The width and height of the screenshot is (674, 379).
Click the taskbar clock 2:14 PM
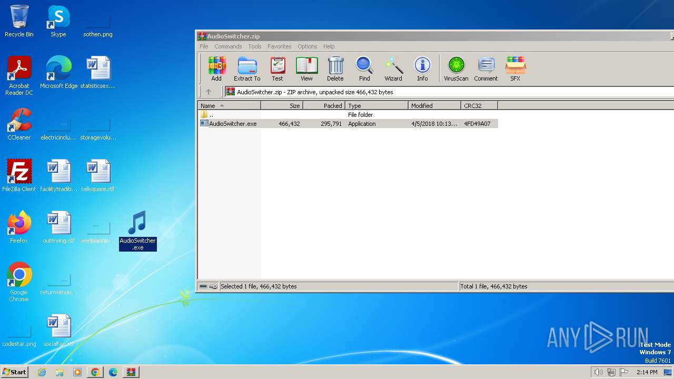(647, 372)
